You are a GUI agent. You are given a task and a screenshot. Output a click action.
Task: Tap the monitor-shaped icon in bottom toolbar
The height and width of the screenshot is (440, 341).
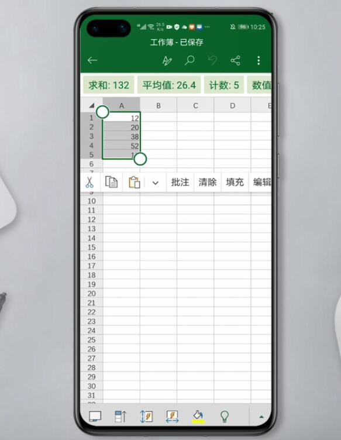coord(95,417)
